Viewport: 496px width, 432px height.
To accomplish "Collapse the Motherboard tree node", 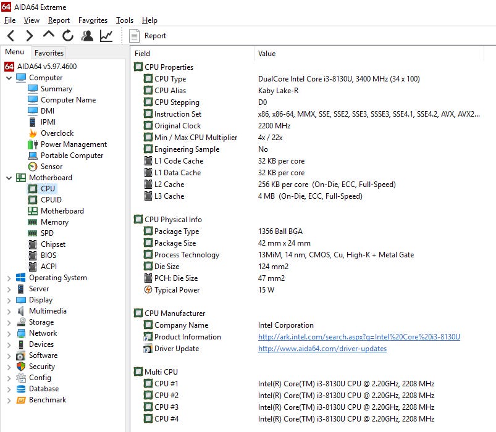I will (9, 178).
